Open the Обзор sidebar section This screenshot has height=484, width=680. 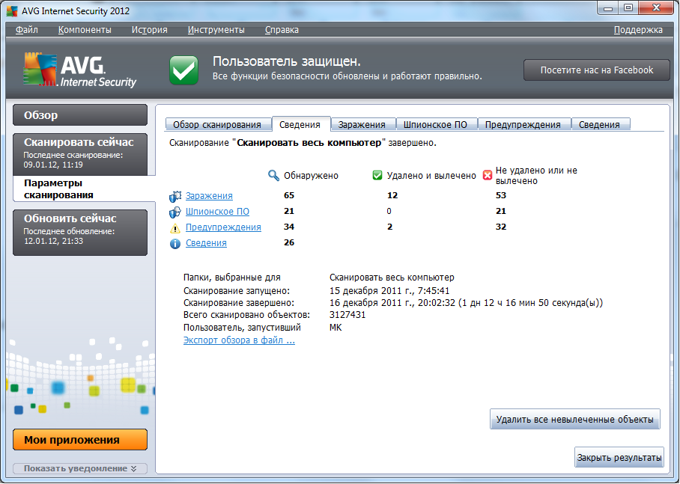(80, 115)
